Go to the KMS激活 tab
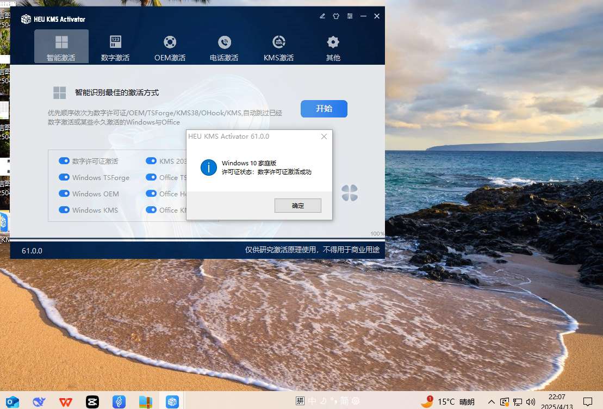Image resolution: width=603 pixels, height=409 pixels. [x=279, y=47]
